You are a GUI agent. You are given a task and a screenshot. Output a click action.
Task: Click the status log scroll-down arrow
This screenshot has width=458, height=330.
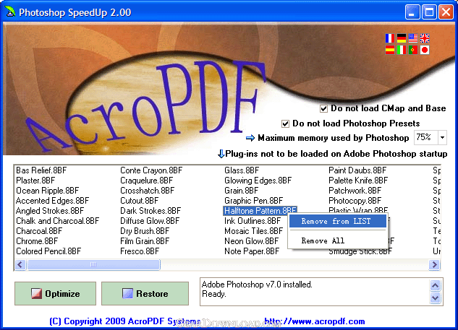tap(436, 298)
